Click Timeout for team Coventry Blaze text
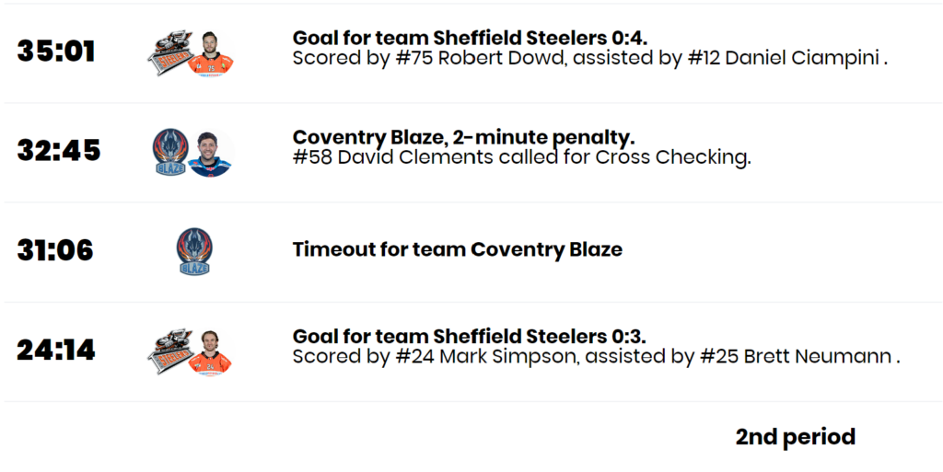The height and width of the screenshot is (472, 943). click(457, 249)
